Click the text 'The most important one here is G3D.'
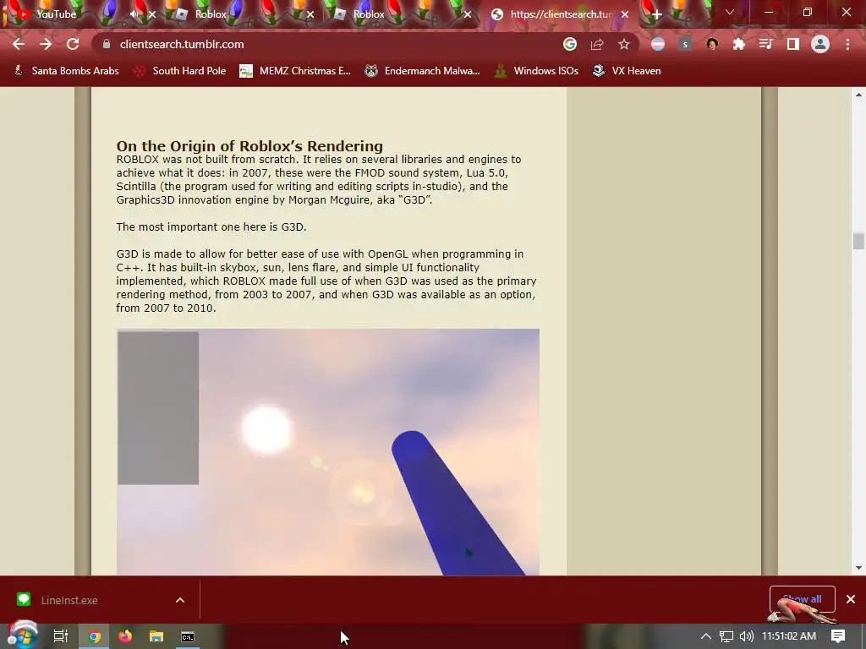866x649 pixels. click(x=211, y=226)
